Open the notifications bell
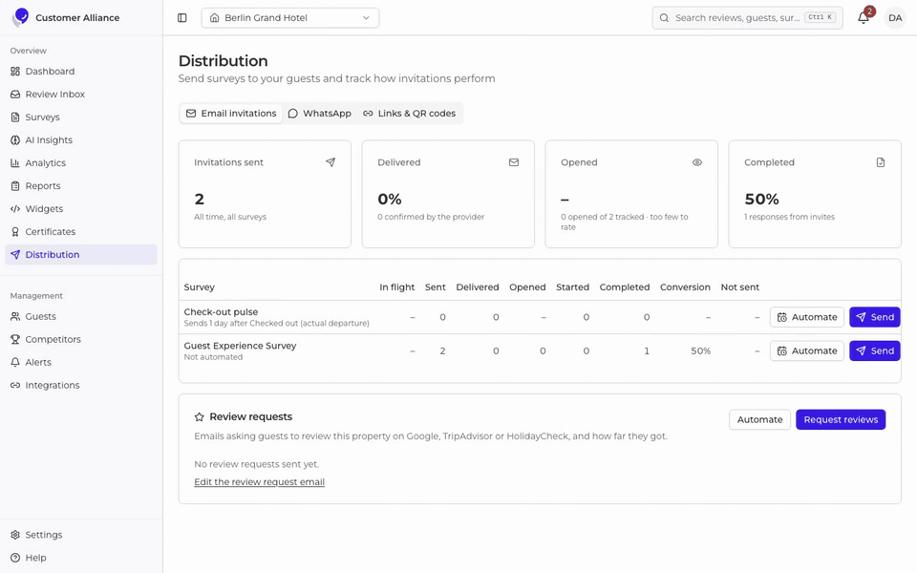The height and width of the screenshot is (573, 917). coord(864,17)
